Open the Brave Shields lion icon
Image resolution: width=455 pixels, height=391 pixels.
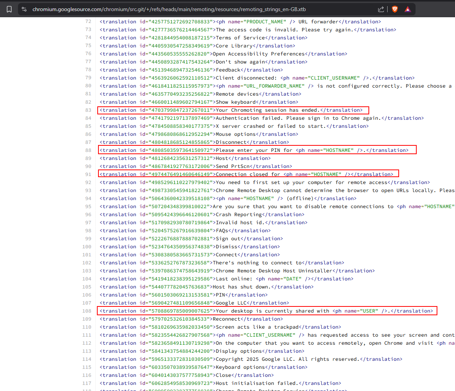(x=394, y=9)
